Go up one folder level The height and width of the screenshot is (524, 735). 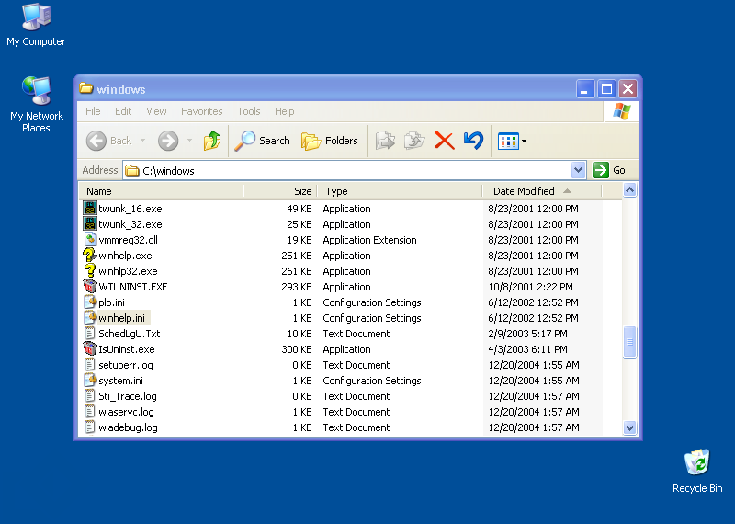click(x=212, y=141)
